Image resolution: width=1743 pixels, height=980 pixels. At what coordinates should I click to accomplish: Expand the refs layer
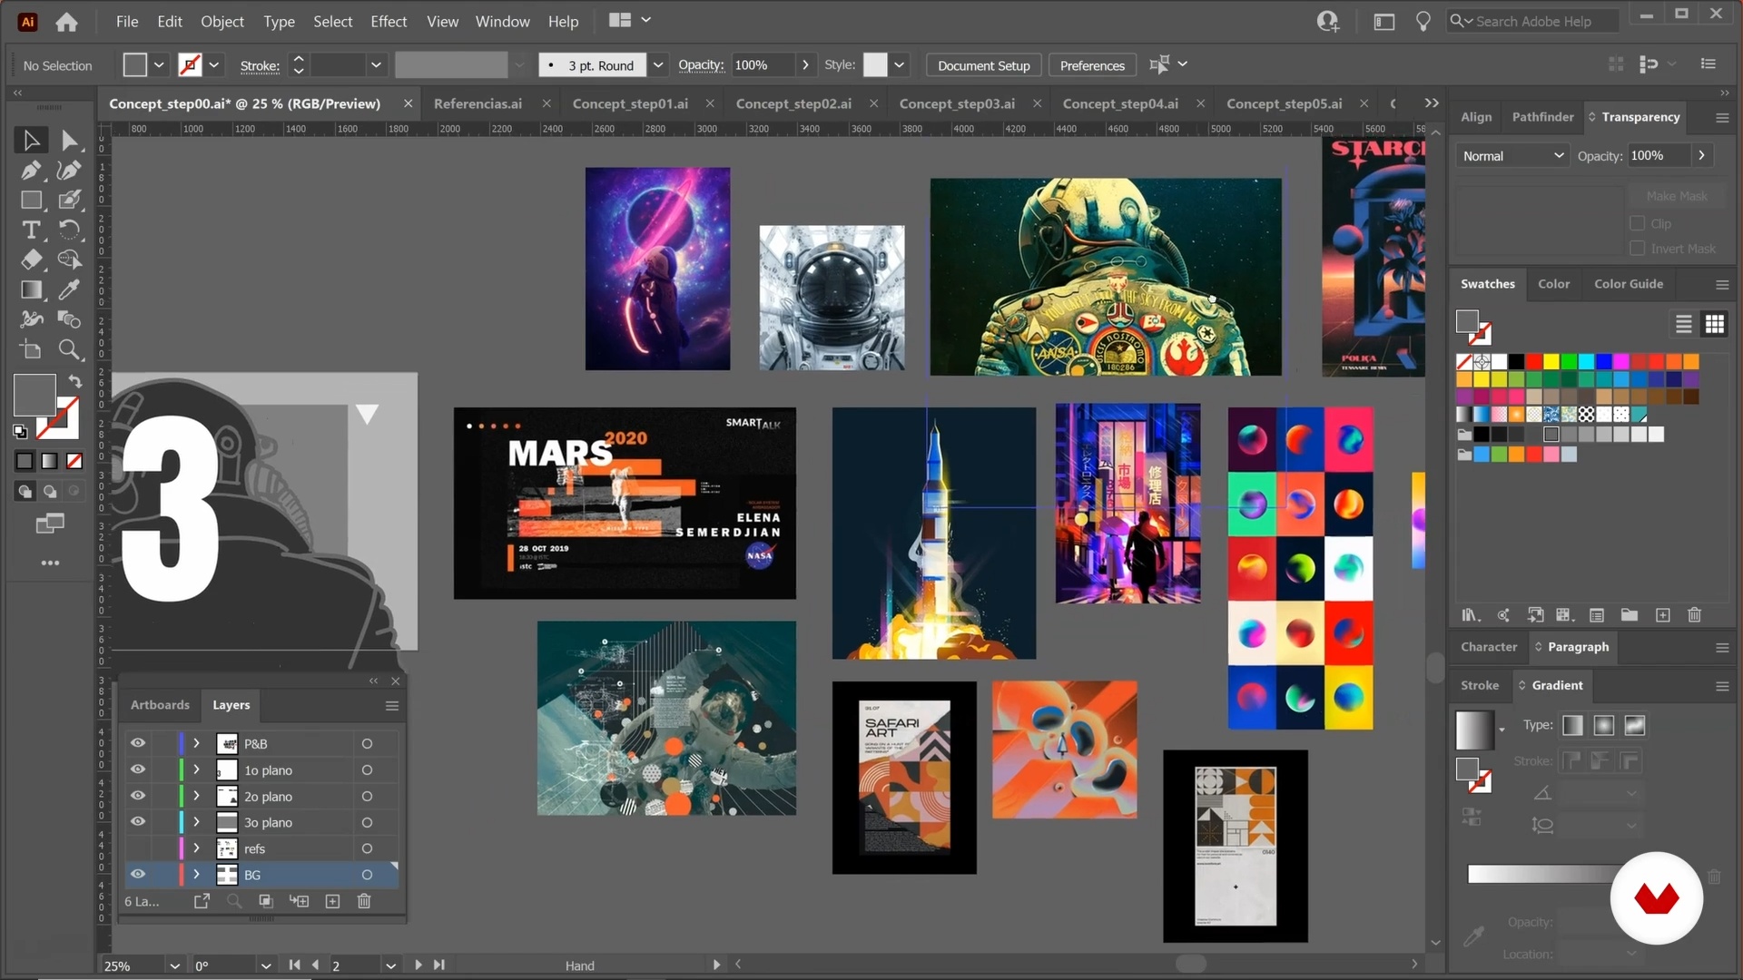coord(196,849)
